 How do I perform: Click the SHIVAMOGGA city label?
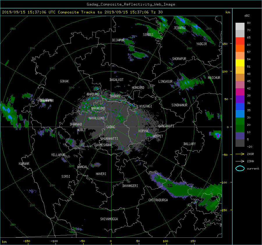109,219
